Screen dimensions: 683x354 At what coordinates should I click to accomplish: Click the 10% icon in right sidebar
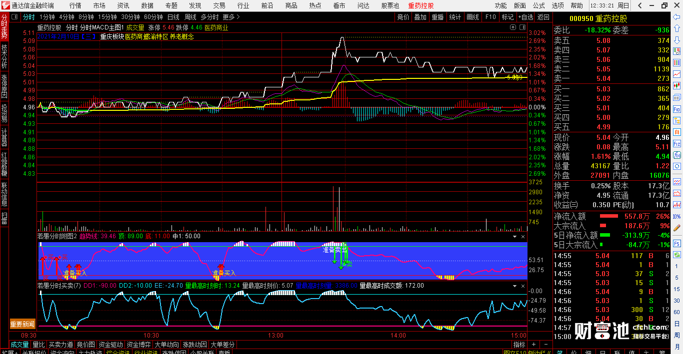pyautogui.click(x=677, y=217)
